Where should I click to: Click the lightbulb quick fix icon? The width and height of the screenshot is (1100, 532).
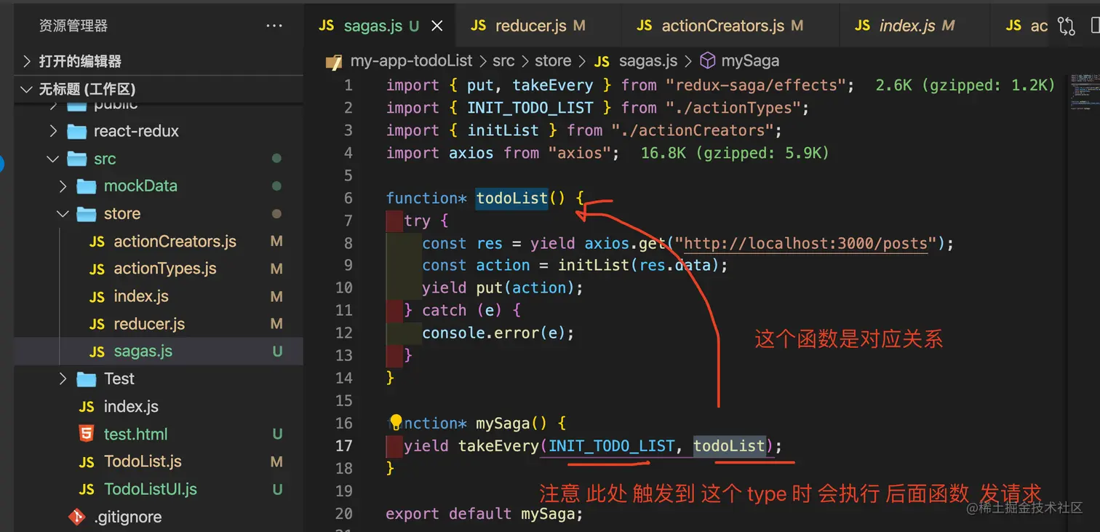pyautogui.click(x=396, y=422)
